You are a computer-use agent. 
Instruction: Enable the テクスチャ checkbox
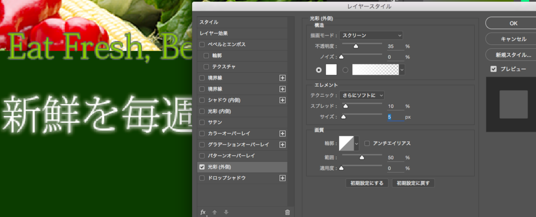coord(206,66)
